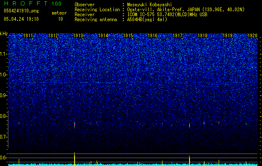Click the strong red meteor echo near 1913
The width and height of the screenshot is (262, 166).
click(x=75, y=124)
